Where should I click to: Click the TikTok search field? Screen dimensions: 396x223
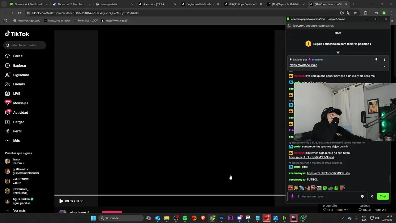[x=25, y=45]
